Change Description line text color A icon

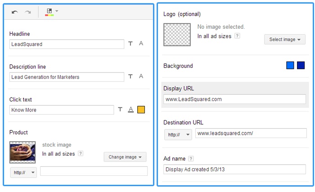click(x=141, y=76)
